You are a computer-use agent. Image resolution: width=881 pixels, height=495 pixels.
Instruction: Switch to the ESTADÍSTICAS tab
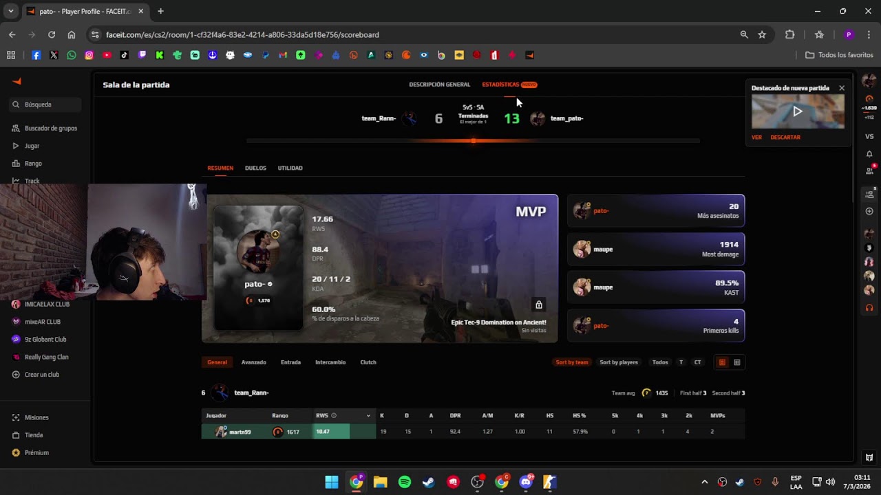point(500,85)
